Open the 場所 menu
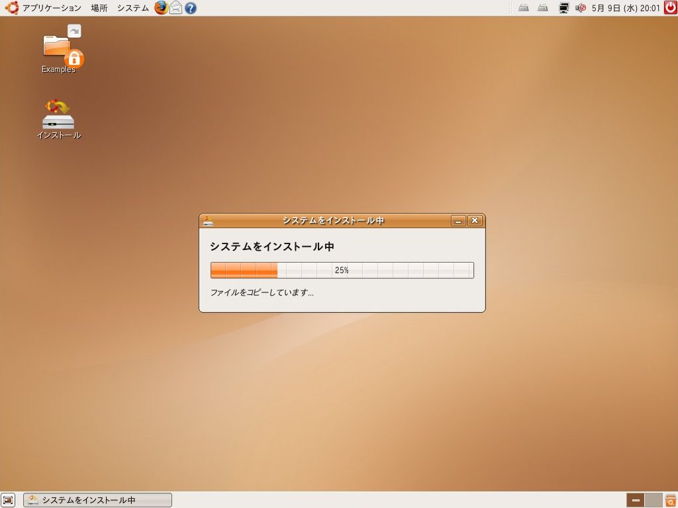Viewport: 678px width, 508px height. (99, 8)
